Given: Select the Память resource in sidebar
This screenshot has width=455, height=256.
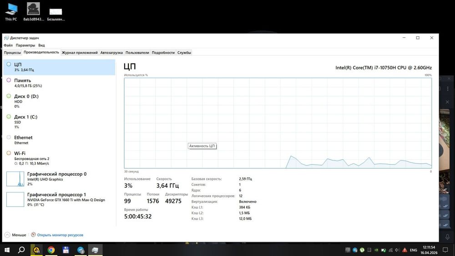Looking at the screenshot, I should click(59, 83).
